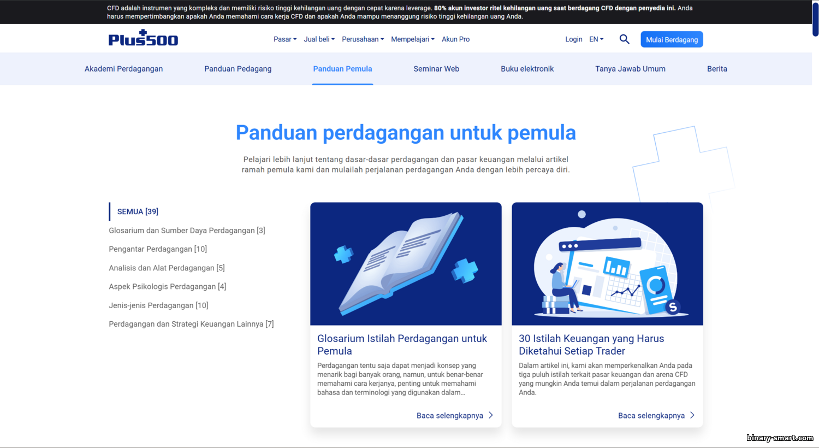Open the search magnifier icon
The width and height of the screenshot is (819, 448).
pos(624,39)
